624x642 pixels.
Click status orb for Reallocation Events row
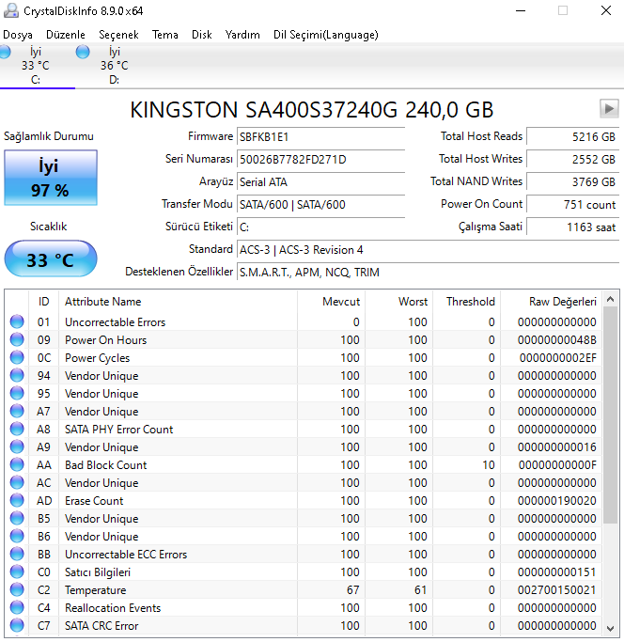click(x=17, y=607)
